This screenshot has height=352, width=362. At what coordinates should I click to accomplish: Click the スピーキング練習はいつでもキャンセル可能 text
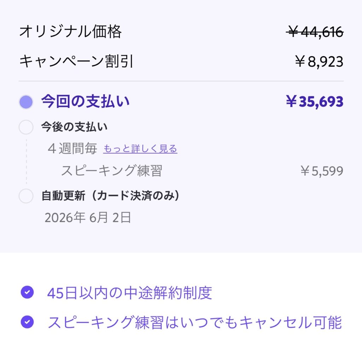click(x=194, y=323)
